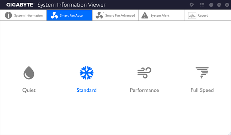The height and width of the screenshot is (135, 231).
Task: Click the Smart Fan Advanced fan icon
Action: tap(99, 15)
